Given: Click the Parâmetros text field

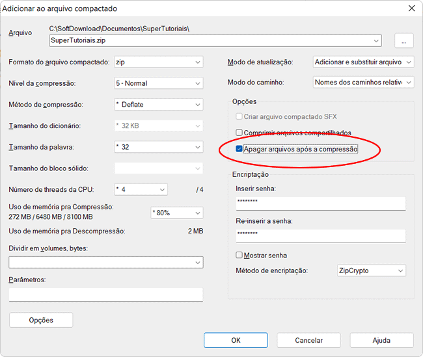Looking at the screenshot, I should 105,295.
